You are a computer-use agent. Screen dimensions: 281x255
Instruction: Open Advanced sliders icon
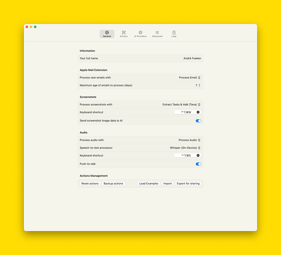click(157, 32)
